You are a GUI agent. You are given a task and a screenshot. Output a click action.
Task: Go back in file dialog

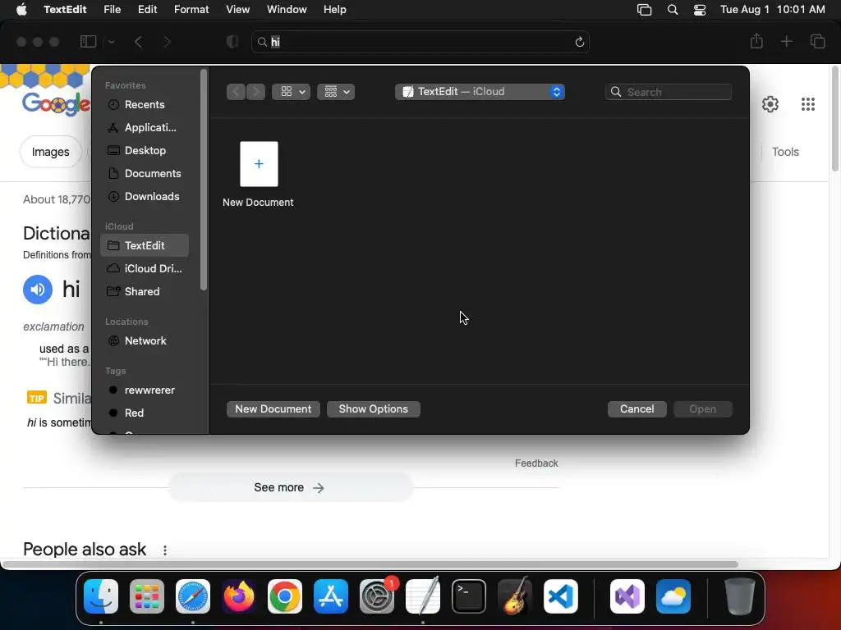236,92
